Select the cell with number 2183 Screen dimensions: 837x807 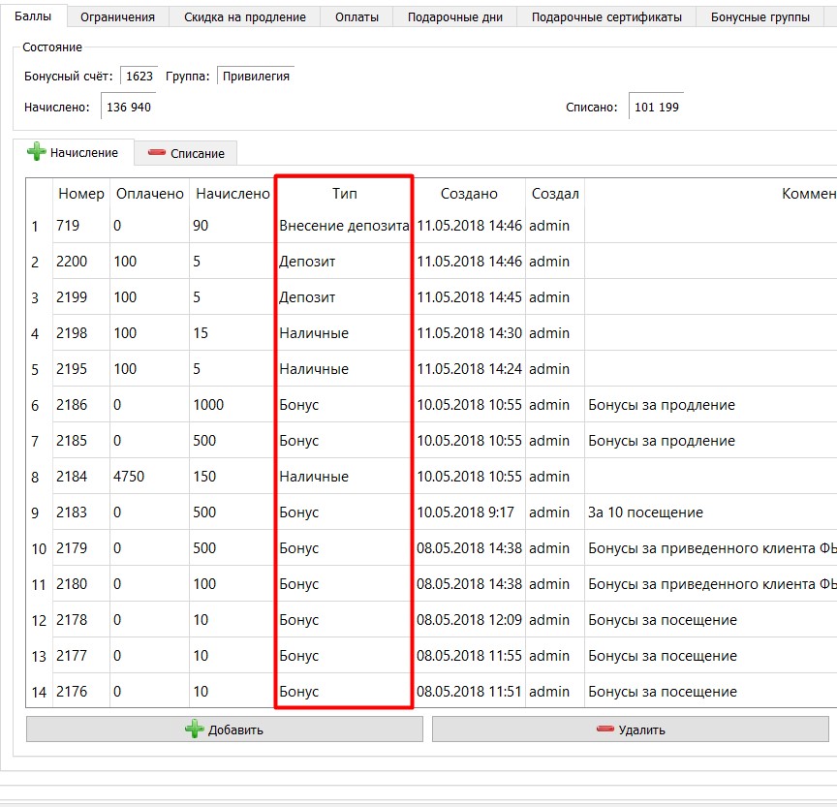coord(81,512)
